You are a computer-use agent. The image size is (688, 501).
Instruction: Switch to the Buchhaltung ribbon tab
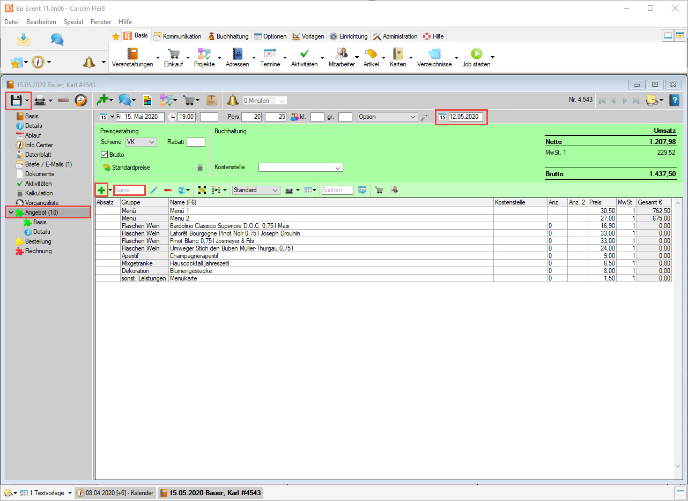[228, 36]
